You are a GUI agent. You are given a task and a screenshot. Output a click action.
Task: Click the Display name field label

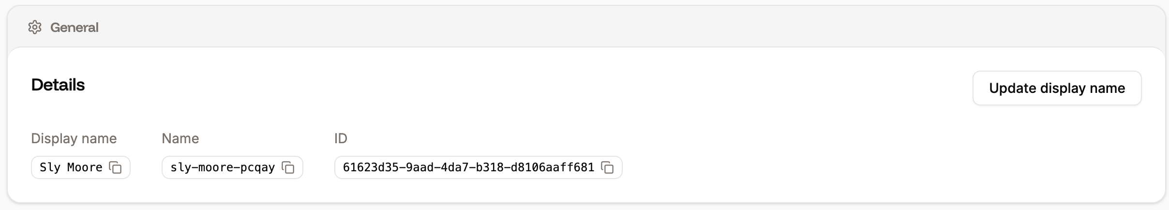[x=74, y=138]
